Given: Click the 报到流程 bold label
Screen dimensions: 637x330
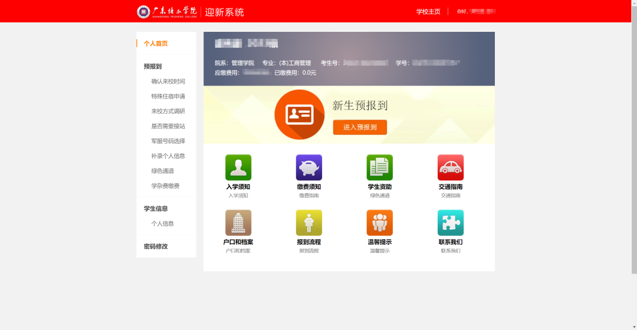Looking at the screenshot, I should click(x=308, y=242).
